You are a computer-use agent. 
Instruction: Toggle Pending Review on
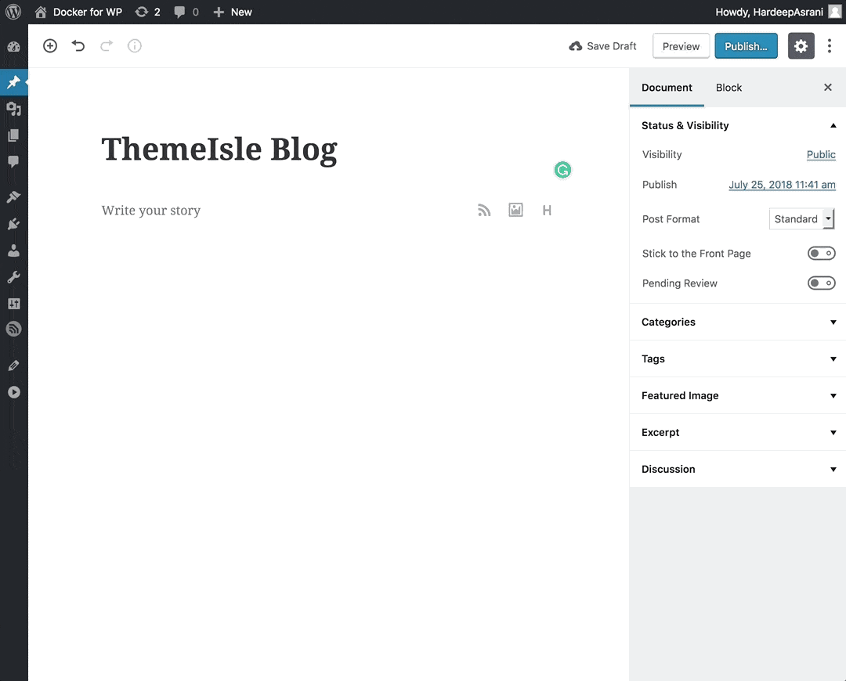[821, 283]
